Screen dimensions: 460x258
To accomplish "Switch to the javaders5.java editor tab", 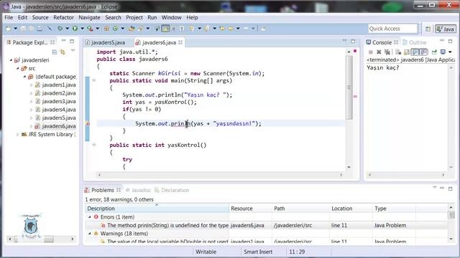I will [x=106, y=43].
